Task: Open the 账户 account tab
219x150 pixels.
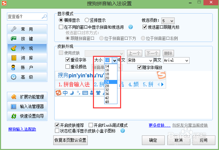Action: [x=27, y=67]
